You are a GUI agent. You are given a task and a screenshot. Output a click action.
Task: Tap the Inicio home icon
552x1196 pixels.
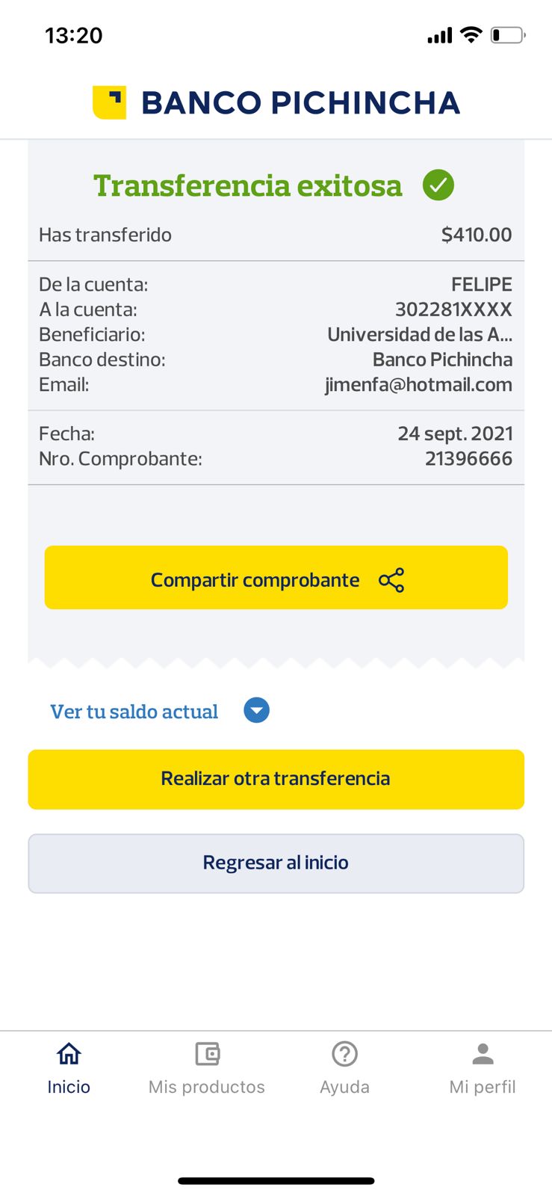[69, 1054]
